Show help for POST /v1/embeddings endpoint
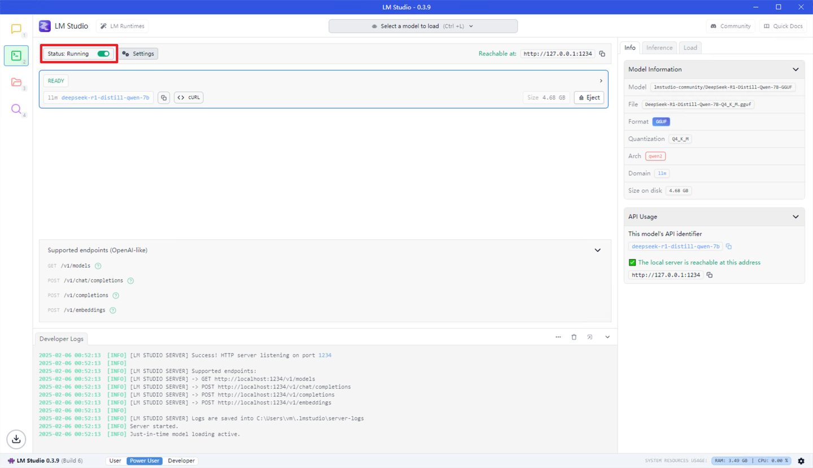This screenshot has height=468, width=813. coord(113,310)
